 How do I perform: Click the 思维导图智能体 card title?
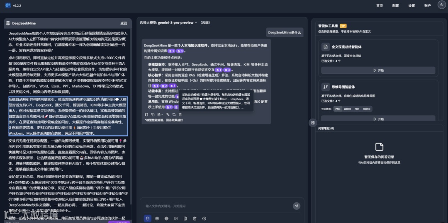coord(343,87)
